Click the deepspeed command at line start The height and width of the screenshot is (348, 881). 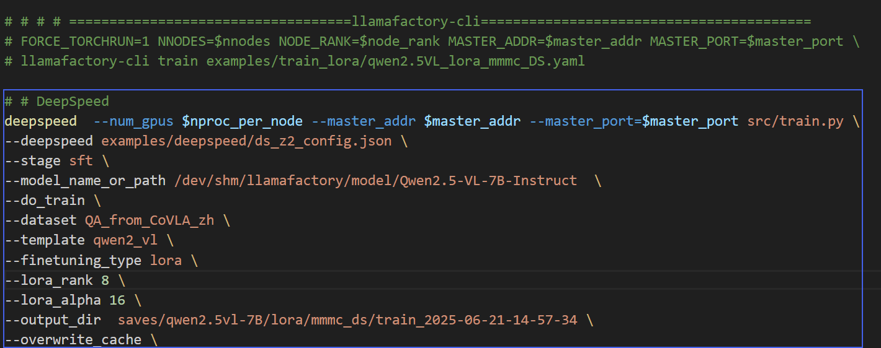point(40,121)
